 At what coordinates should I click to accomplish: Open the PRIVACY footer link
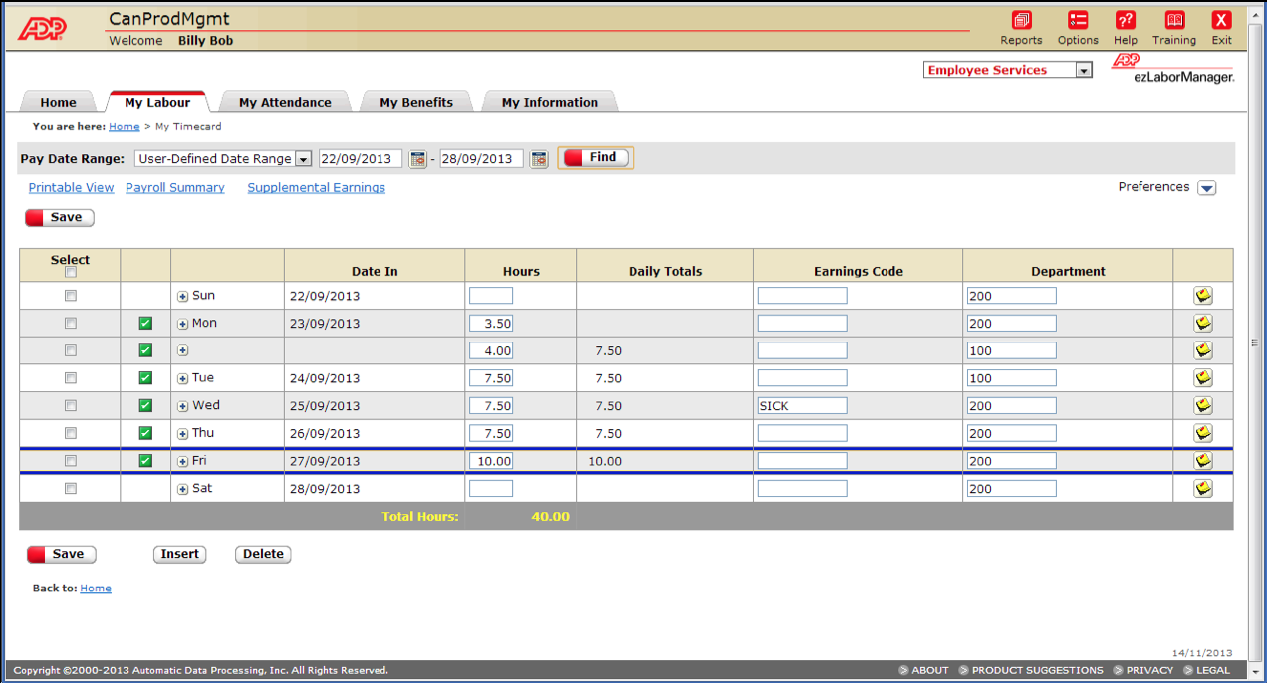pyautogui.click(x=1149, y=671)
